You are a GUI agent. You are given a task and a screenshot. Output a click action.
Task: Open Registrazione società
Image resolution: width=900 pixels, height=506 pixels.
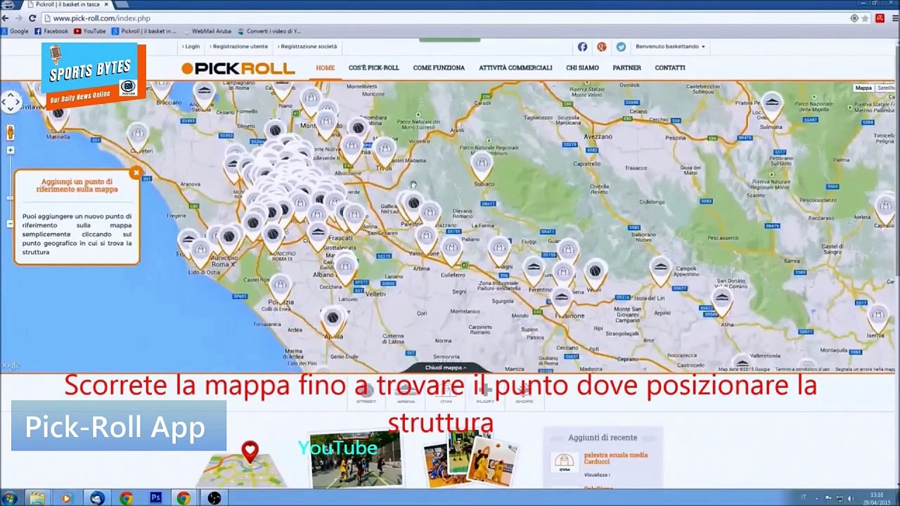307,46
